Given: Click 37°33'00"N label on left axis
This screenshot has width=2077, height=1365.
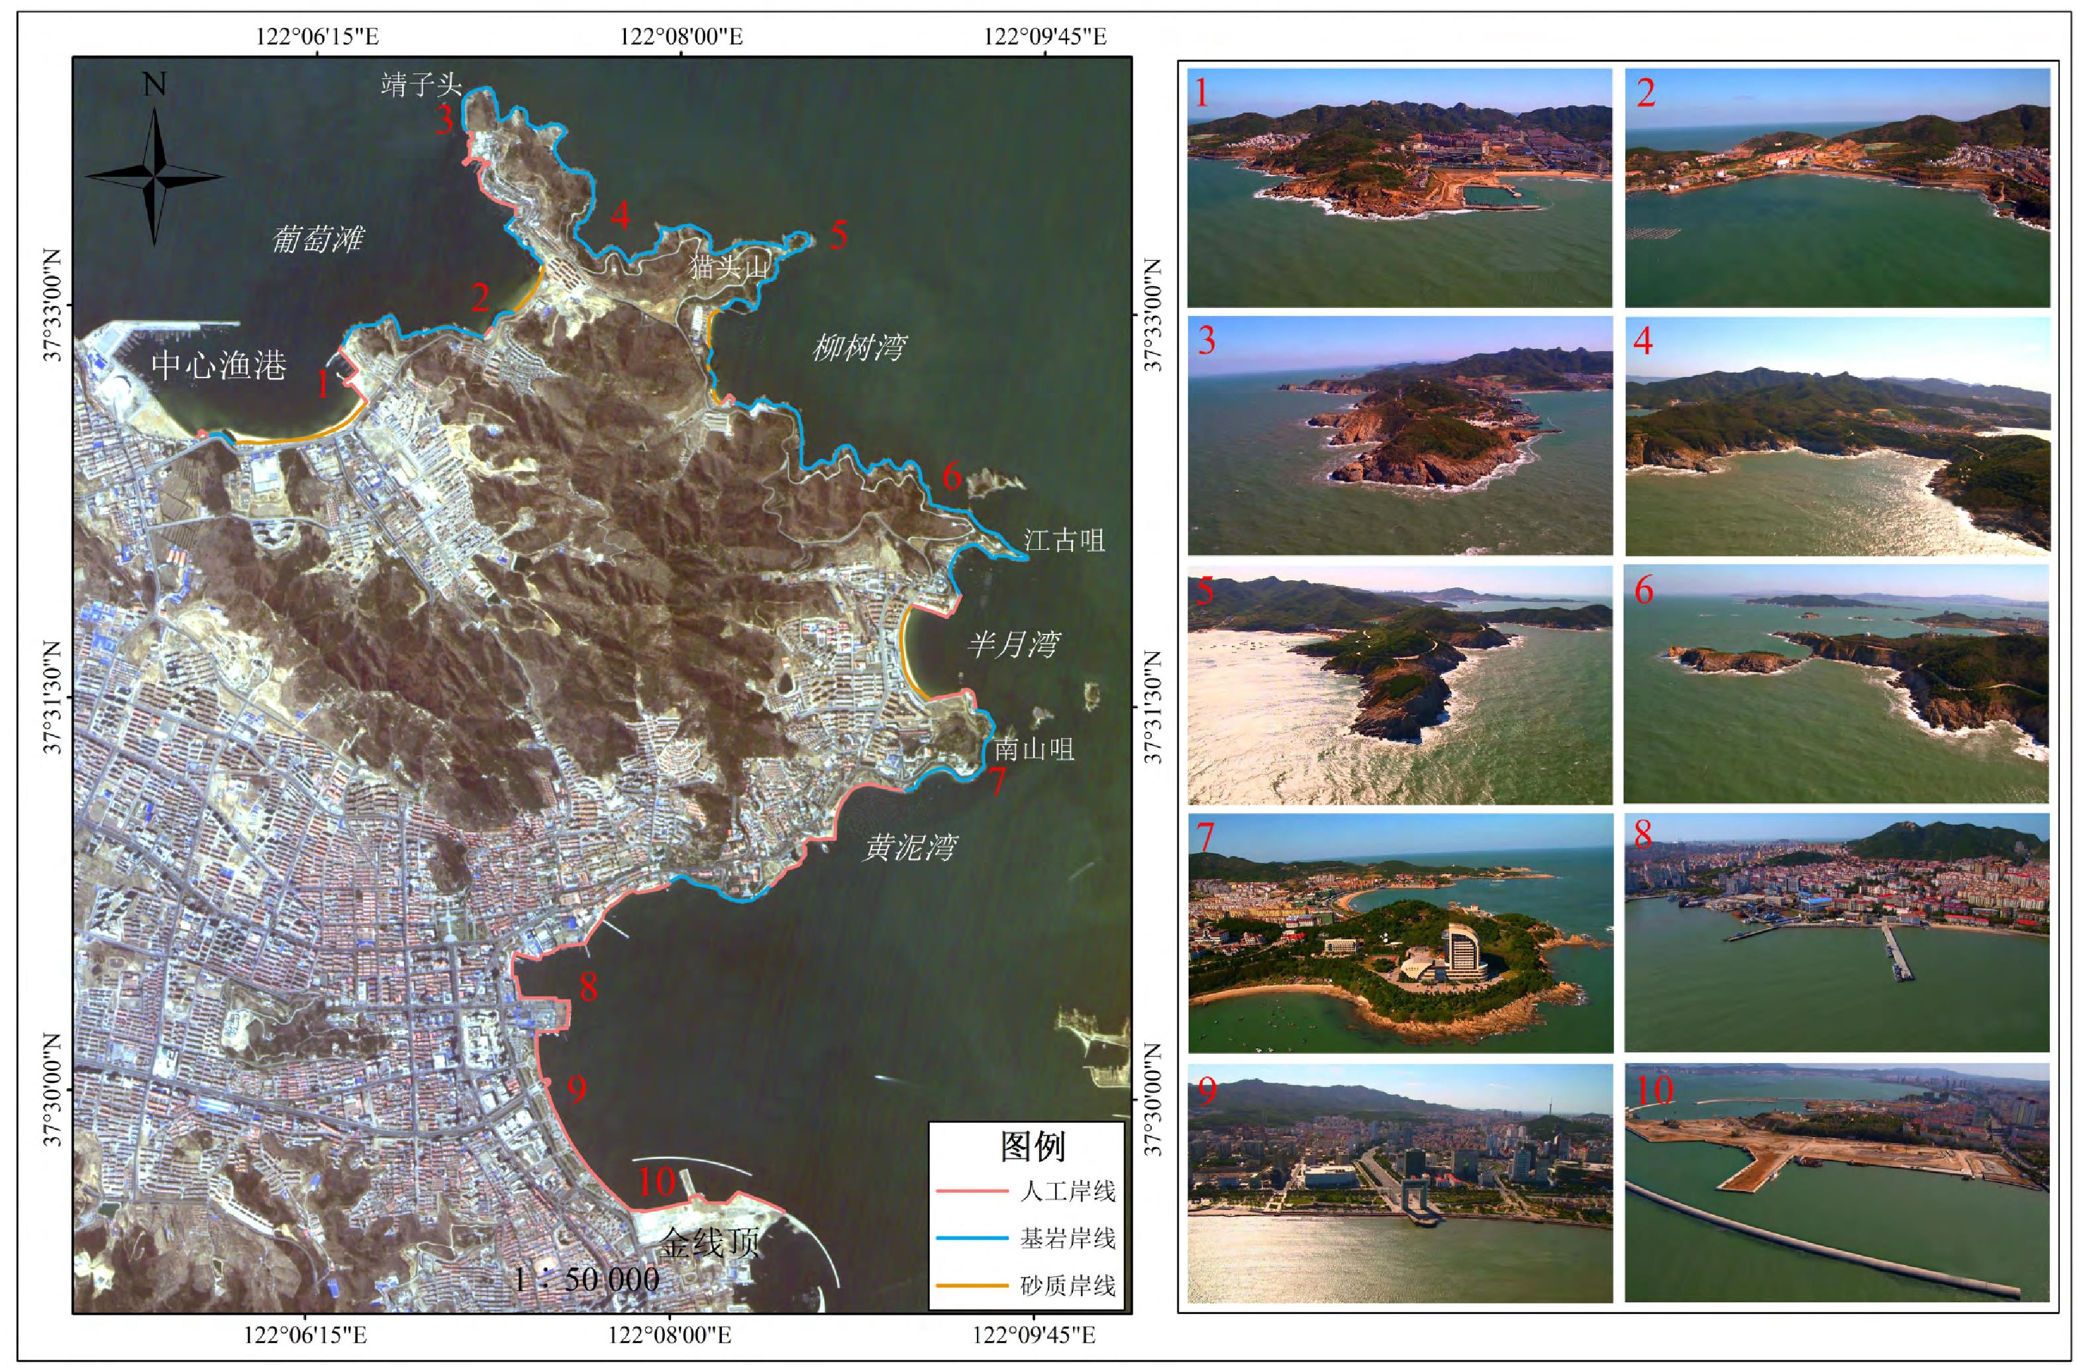Looking at the screenshot, I should (x=52, y=305).
